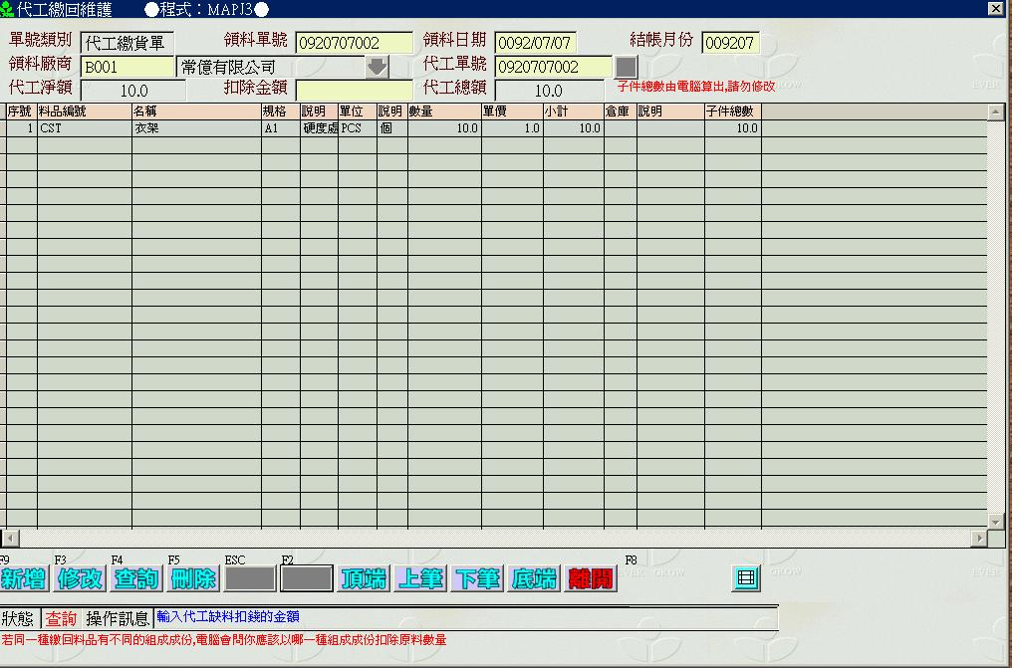Click the 領料日期 date field
Viewport: 1020px width, 668px height.
point(535,43)
